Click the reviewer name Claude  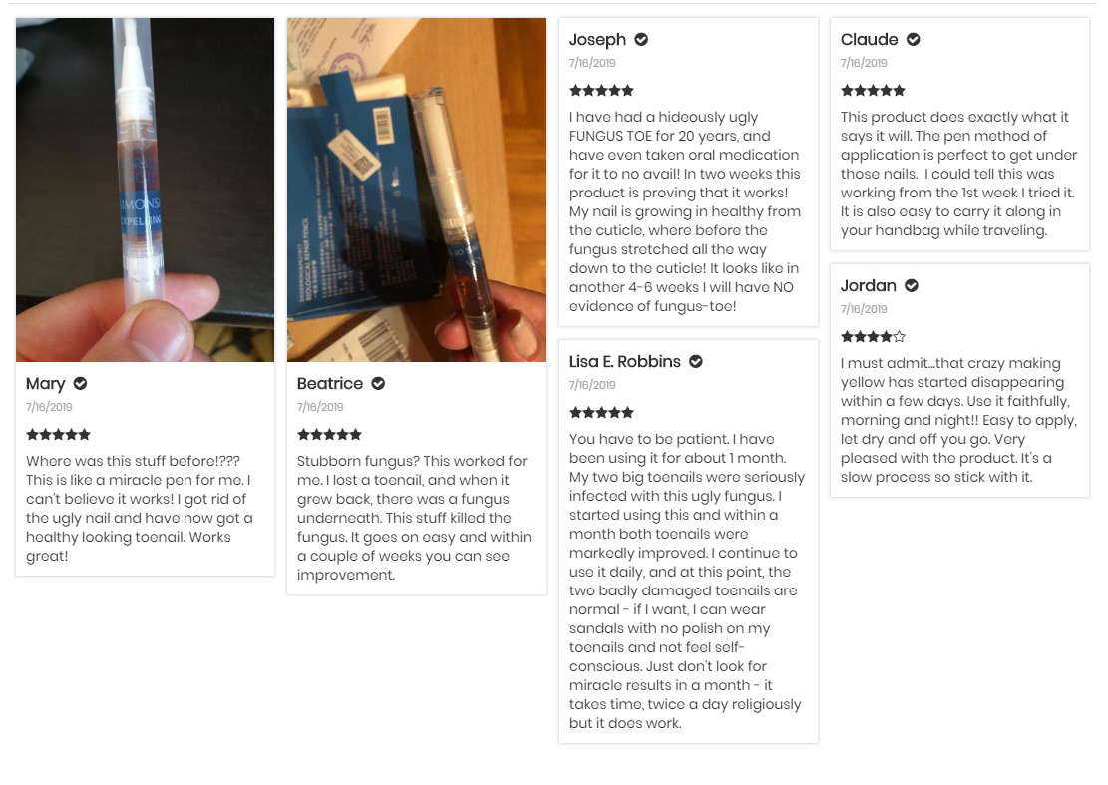(x=869, y=40)
